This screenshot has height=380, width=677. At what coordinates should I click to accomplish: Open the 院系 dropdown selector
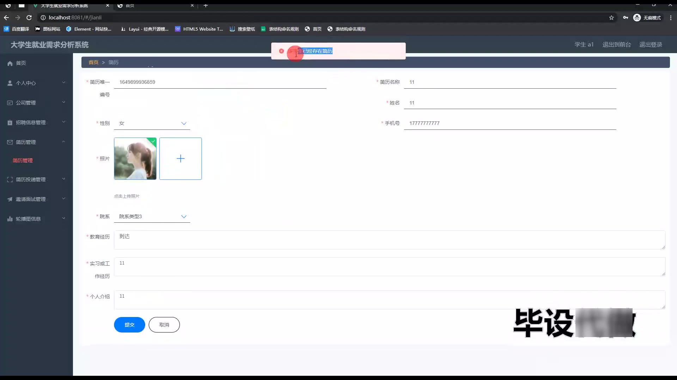coord(152,216)
